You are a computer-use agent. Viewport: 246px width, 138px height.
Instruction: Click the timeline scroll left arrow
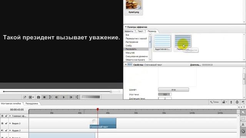(x=239, y=107)
